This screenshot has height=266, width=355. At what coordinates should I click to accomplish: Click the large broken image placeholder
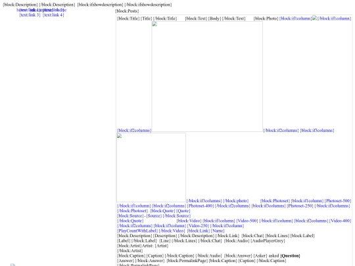tap(207, 77)
